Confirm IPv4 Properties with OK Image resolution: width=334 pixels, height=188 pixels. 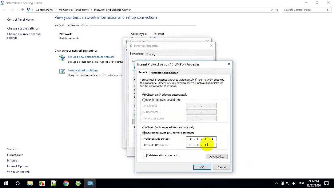point(202,167)
